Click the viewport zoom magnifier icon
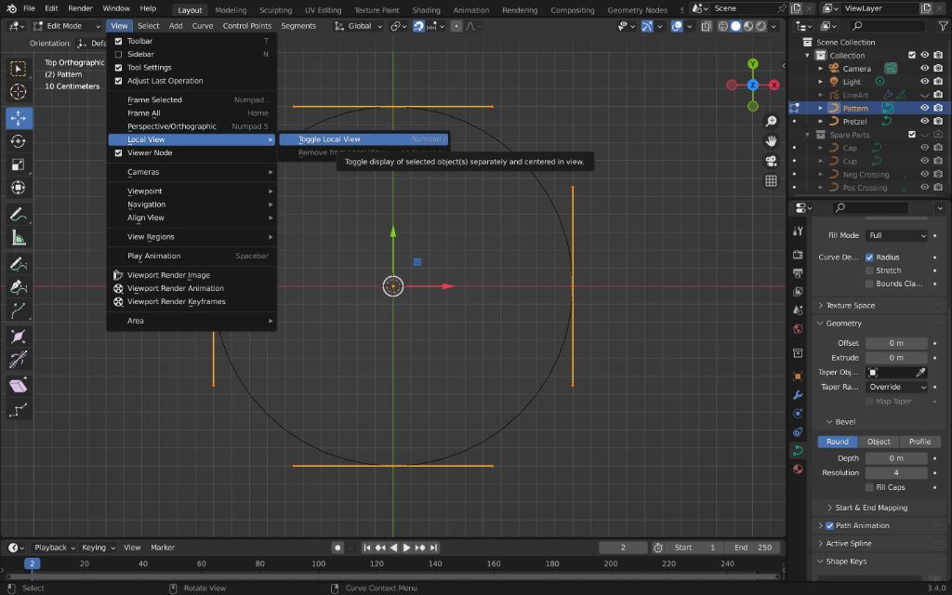Image resolution: width=952 pixels, height=595 pixels. coord(771,122)
